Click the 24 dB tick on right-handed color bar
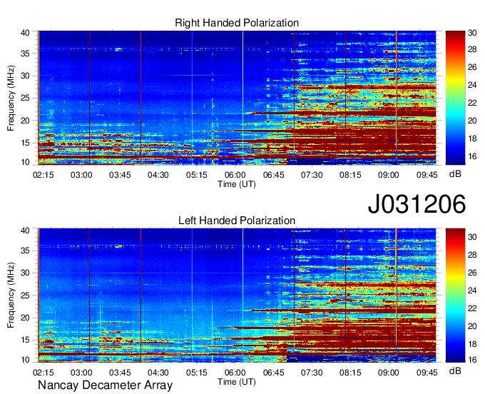485x394 pixels. 472,85
